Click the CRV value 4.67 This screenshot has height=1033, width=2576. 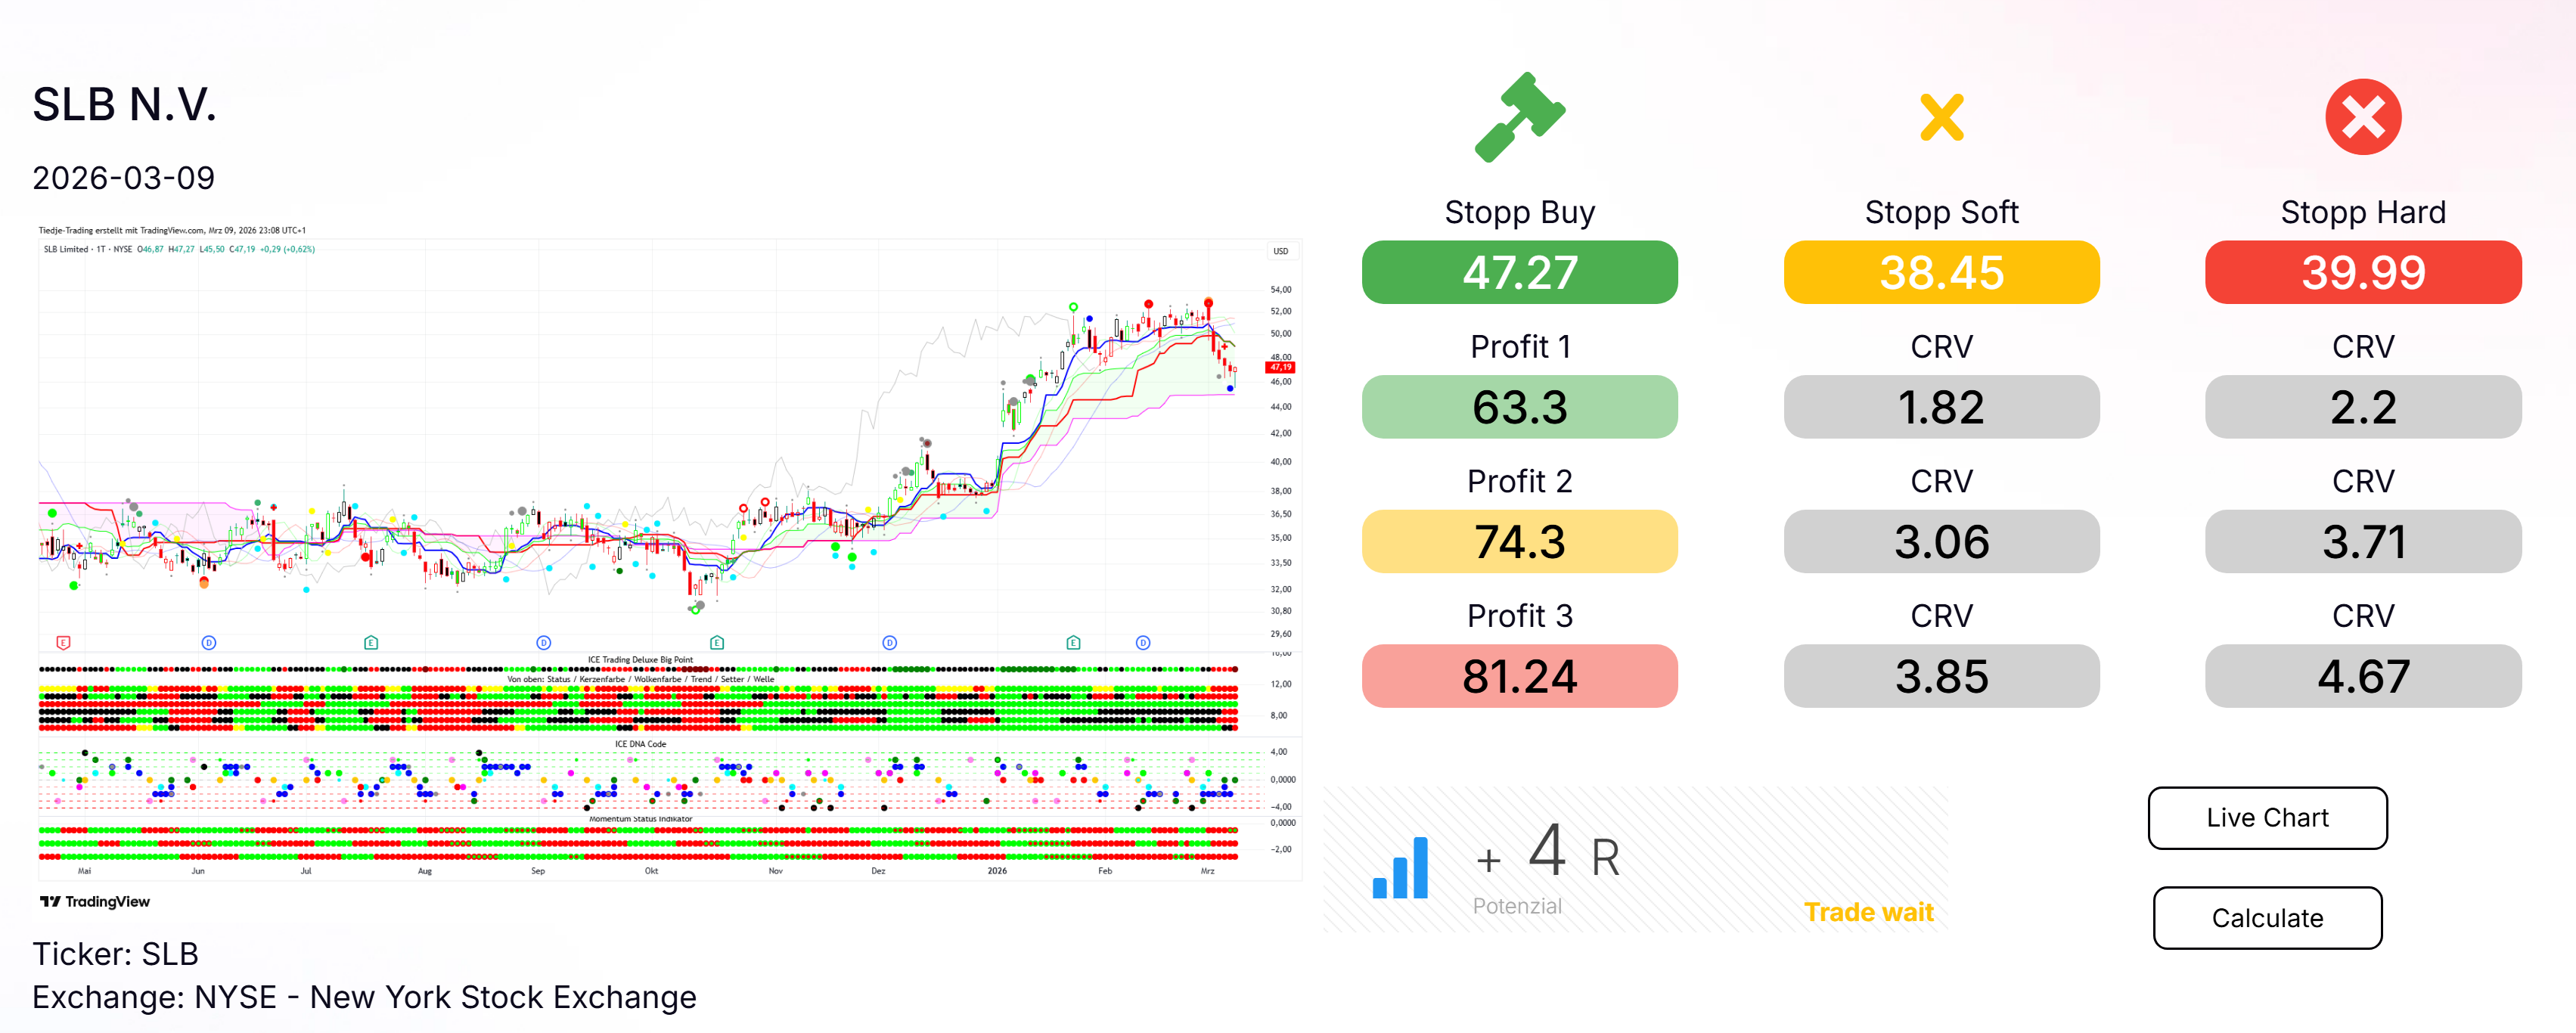2362,676
